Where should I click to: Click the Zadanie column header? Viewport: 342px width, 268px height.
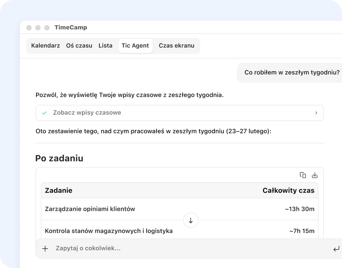tap(58, 191)
